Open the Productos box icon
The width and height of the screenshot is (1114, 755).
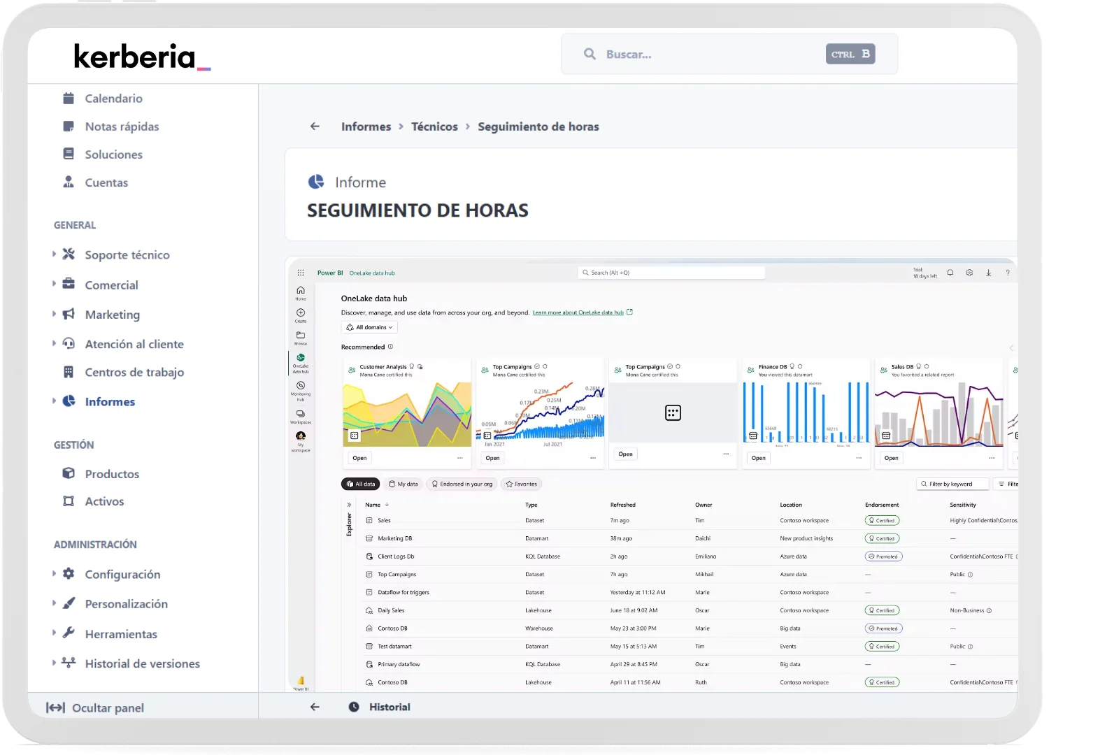[x=69, y=473]
